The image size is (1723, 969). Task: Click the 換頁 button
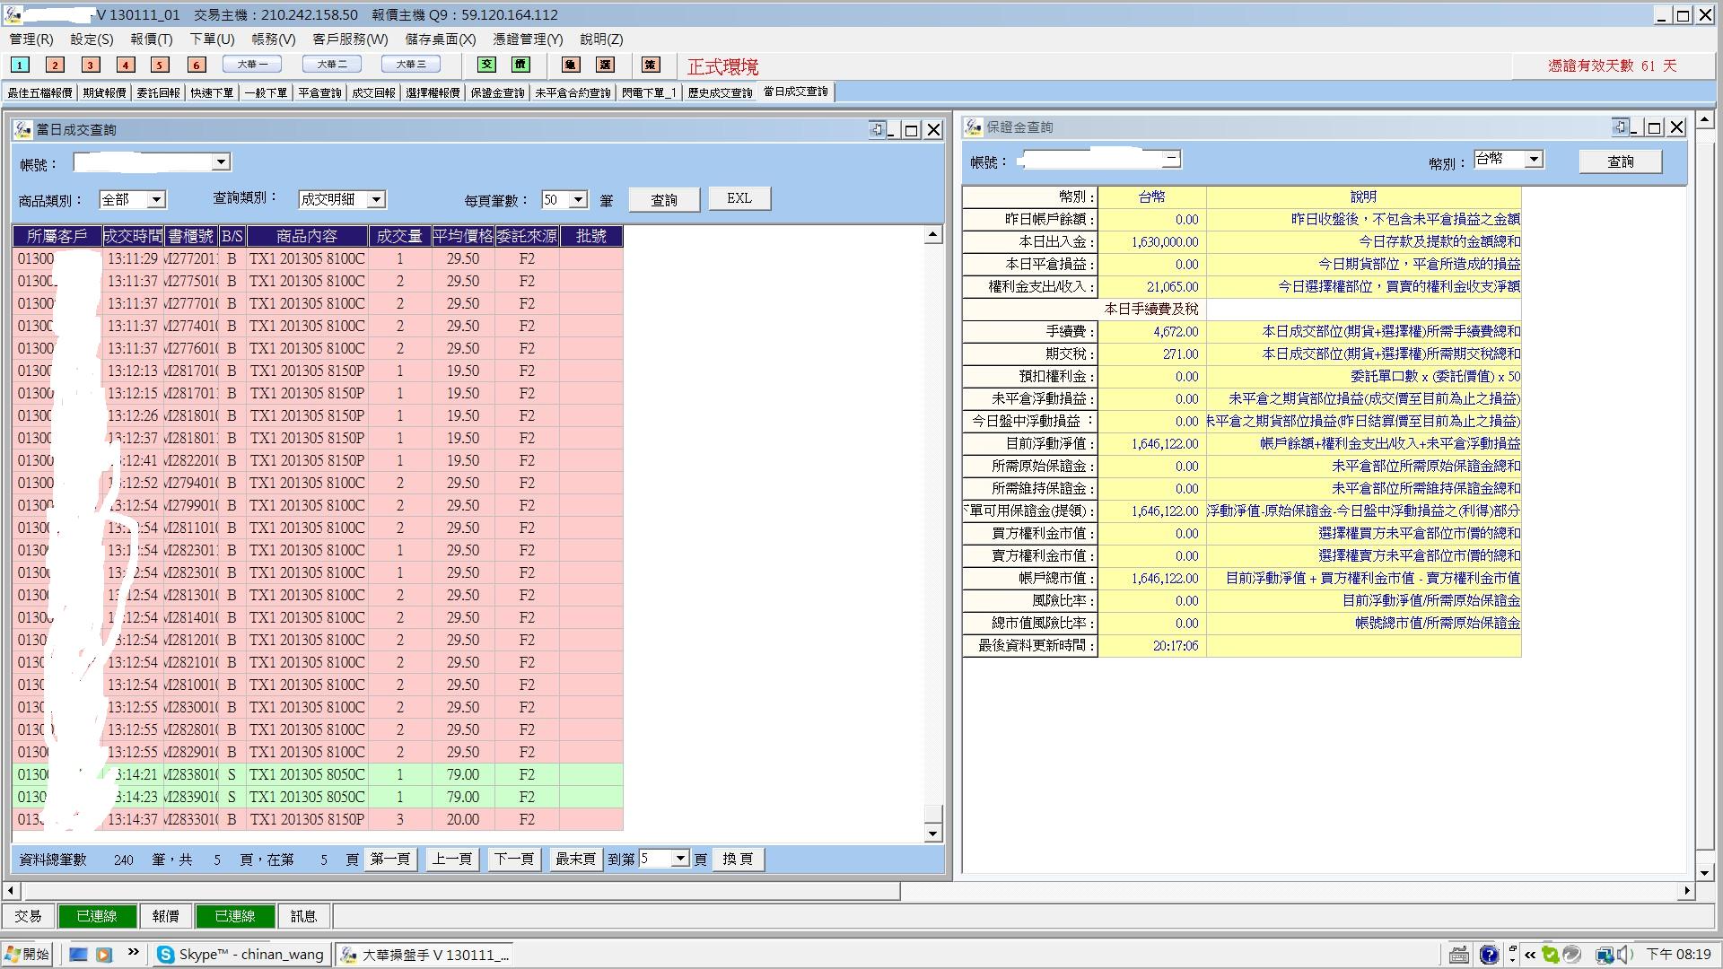(x=738, y=859)
